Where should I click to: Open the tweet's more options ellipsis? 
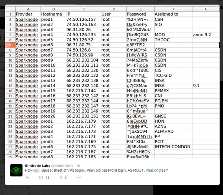tap(79, 177)
